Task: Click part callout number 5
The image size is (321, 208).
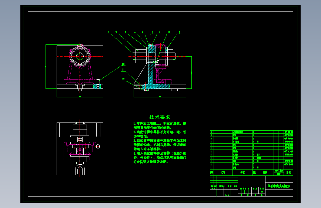Action: pyautogui.click(x=143, y=32)
